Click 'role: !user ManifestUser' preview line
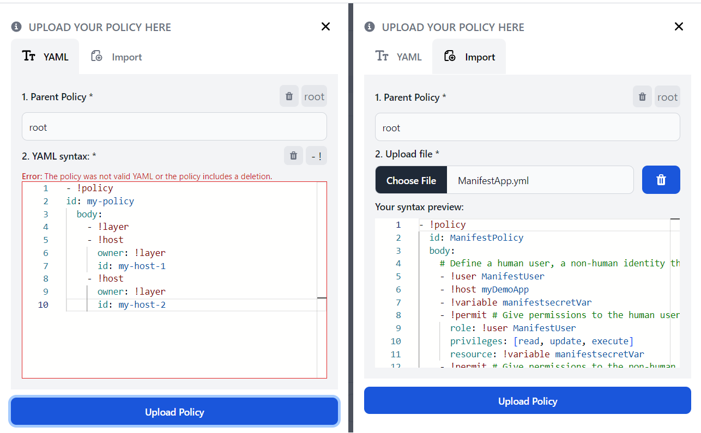The width and height of the screenshot is (701, 433). [x=513, y=328]
